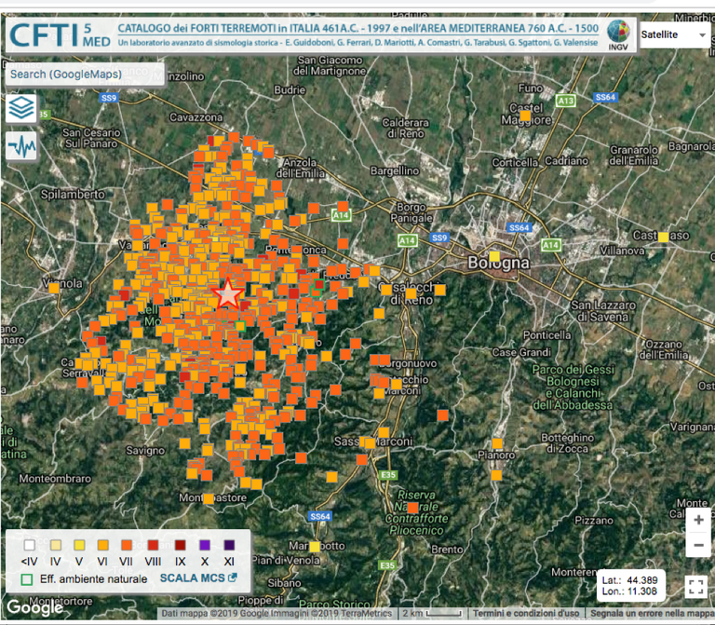Select the yellow marker at Marzabotto
The width and height of the screenshot is (715, 625).
(x=315, y=547)
